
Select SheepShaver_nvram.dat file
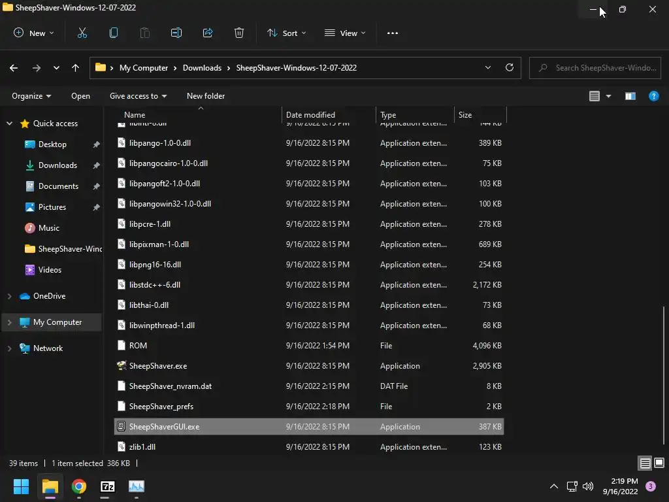[x=309, y=386]
